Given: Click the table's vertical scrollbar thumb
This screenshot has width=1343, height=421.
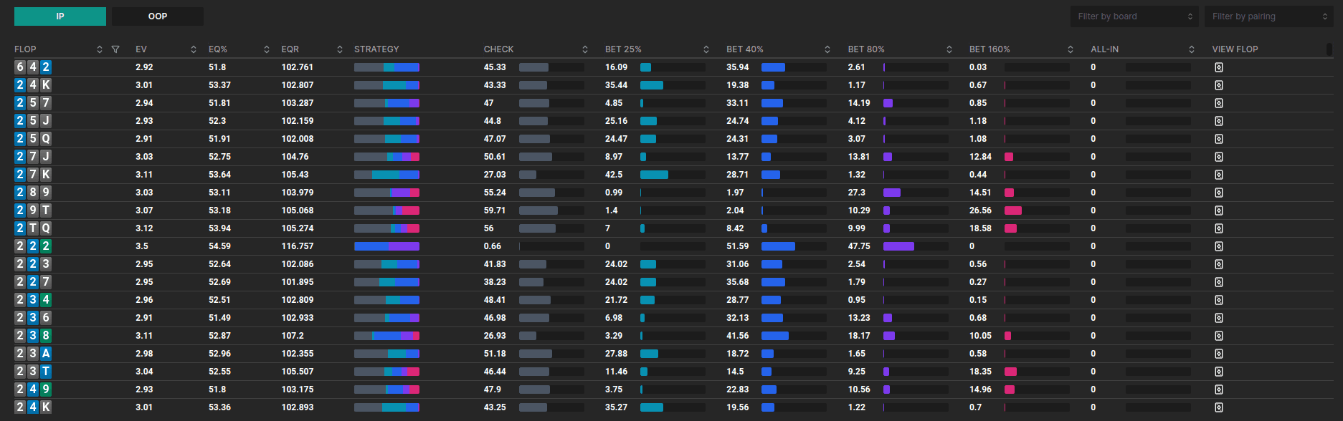Looking at the screenshot, I should point(1330,49).
